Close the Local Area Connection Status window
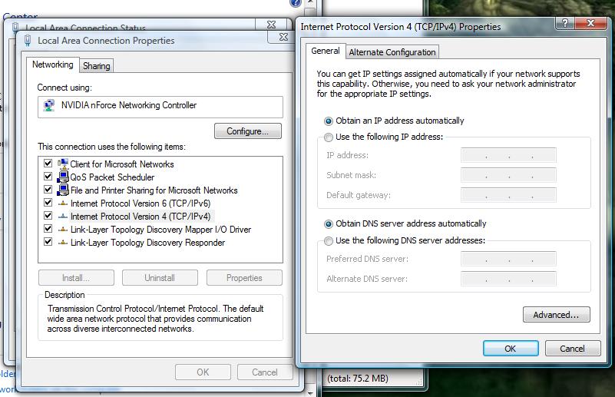 [272, 25]
